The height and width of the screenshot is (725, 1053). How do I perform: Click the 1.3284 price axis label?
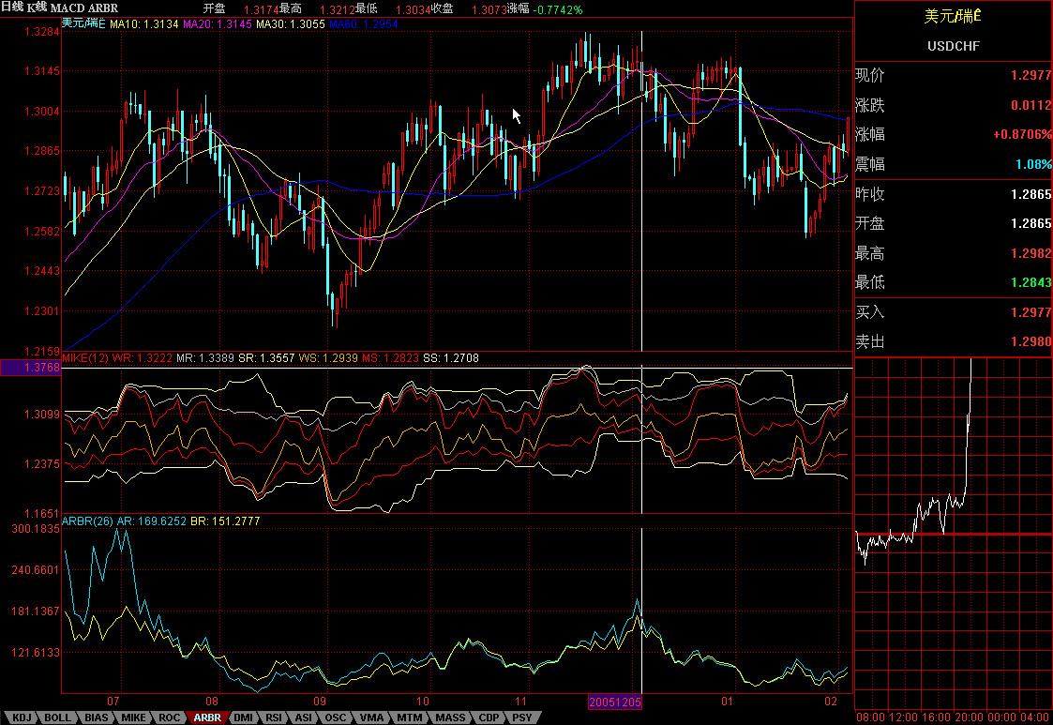point(41,32)
